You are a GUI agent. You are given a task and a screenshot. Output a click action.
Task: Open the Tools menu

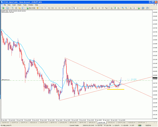pos(25,5)
